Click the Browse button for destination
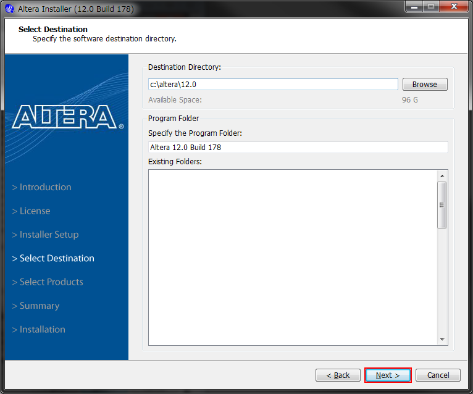The width and height of the screenshot is (473, 394). point(425,84)
